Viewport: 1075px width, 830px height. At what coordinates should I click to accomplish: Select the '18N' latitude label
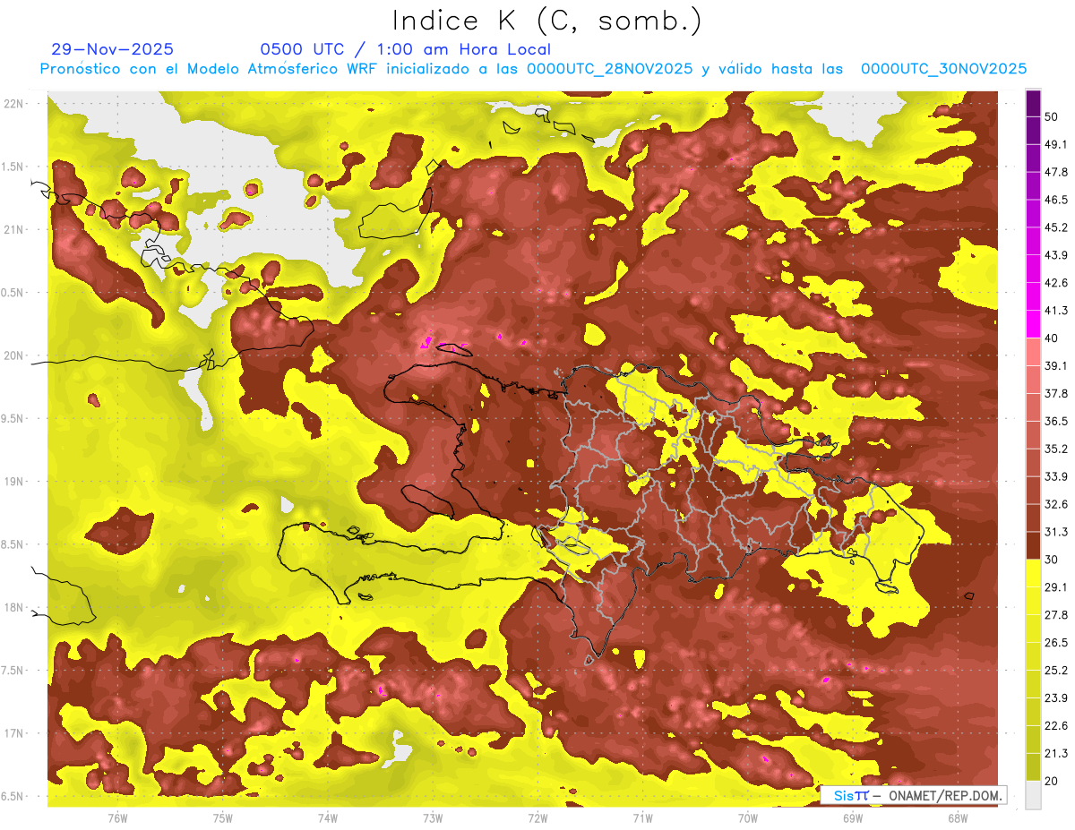13,608
